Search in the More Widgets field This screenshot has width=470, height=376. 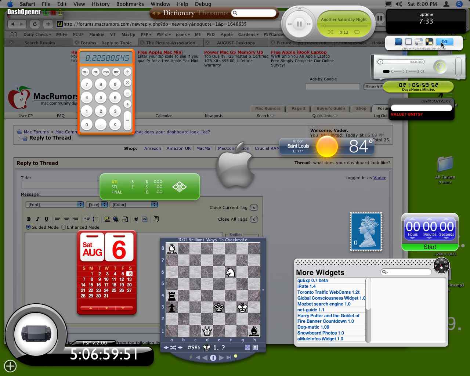406,272
